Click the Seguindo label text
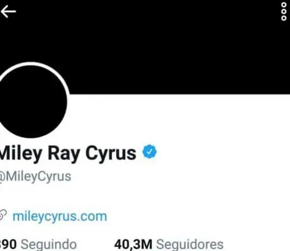The width and height of the screenshot is (290, 251). (x=49, y=244)
